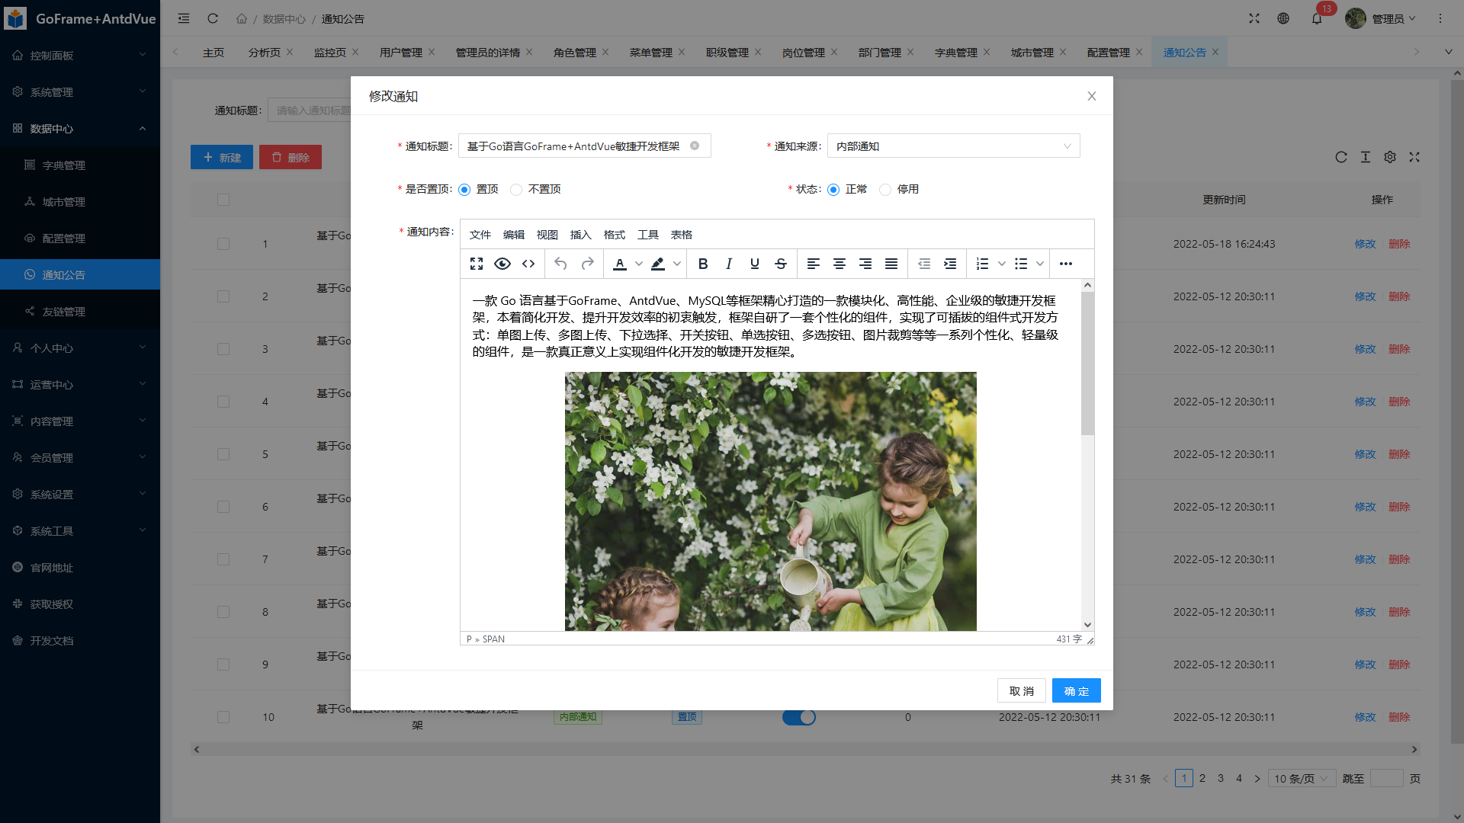Click the background highlight color icon
The height and width of the screenshot is (823, 1464).
click(x=658, y=264)
